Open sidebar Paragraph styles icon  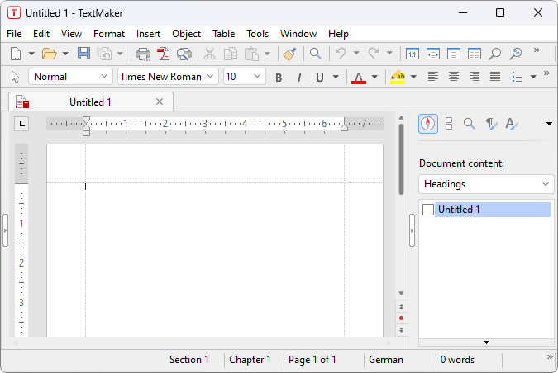(491, 124)
